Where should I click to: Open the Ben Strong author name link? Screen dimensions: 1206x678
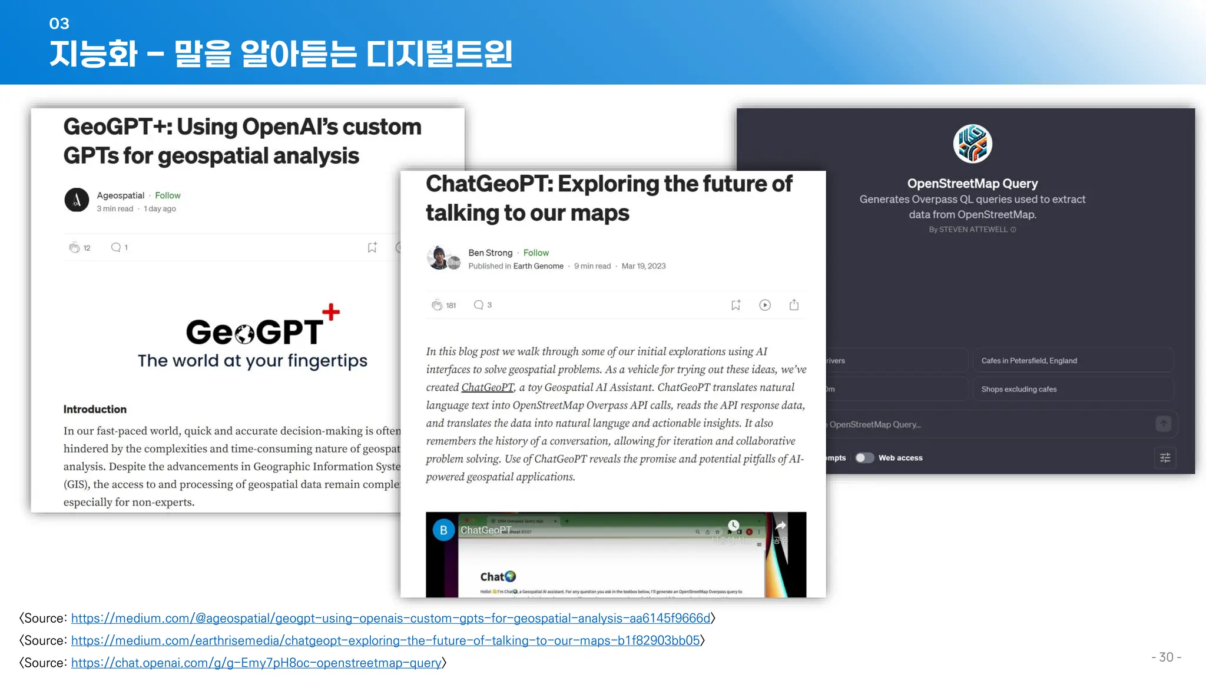pos(491,252)
